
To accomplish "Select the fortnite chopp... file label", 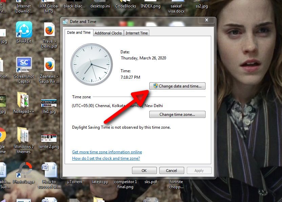I will click(176, 184).
